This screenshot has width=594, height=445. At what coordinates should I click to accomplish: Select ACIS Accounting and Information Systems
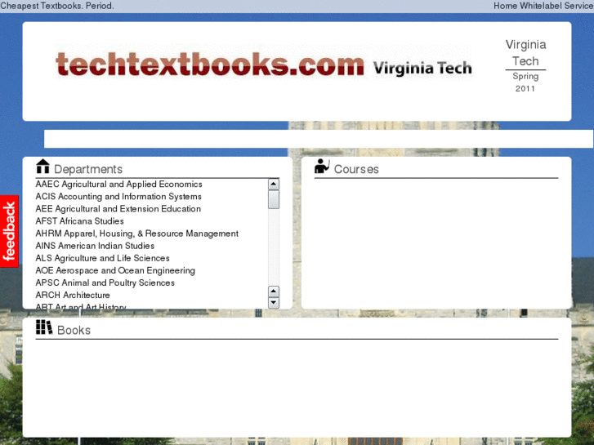pos(118,197)
